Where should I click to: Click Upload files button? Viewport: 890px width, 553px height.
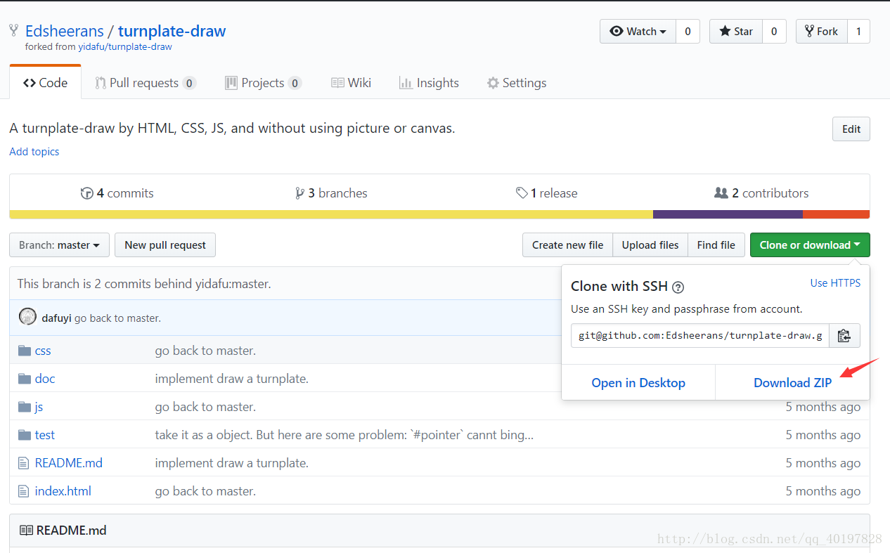coord(650,245)
